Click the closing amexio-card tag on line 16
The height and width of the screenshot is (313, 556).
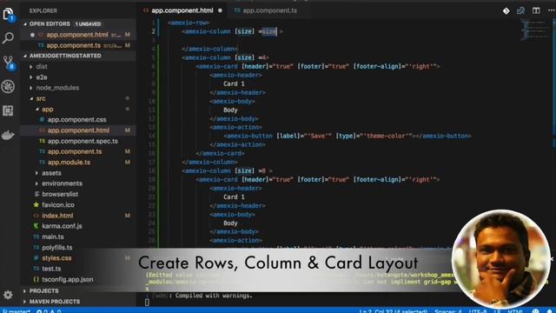[x=220, y=153]
